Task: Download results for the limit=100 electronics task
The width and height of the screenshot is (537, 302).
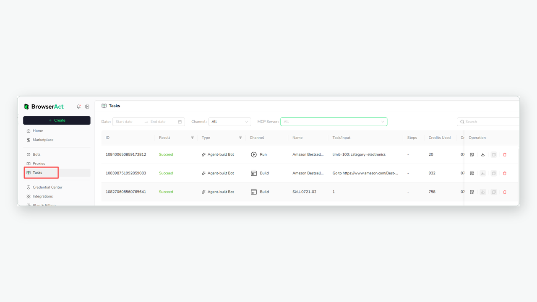Action: (483, 155)
